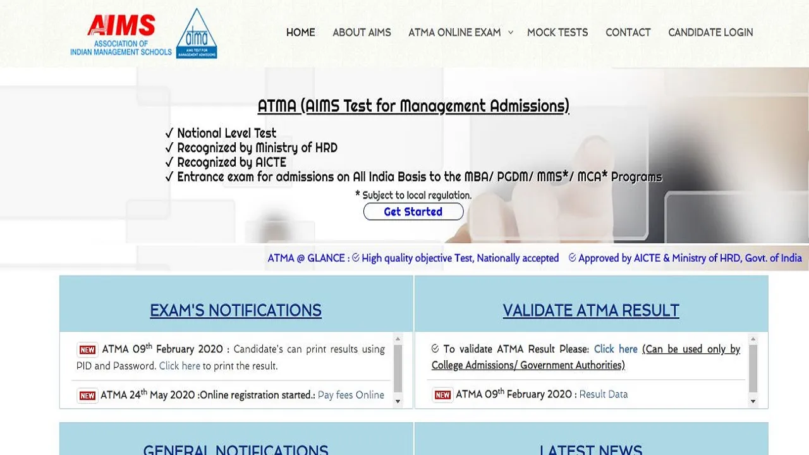Click 'Recognized by AICTE' text
Viewport: 809px width, 455px height.
click(231, 162)
